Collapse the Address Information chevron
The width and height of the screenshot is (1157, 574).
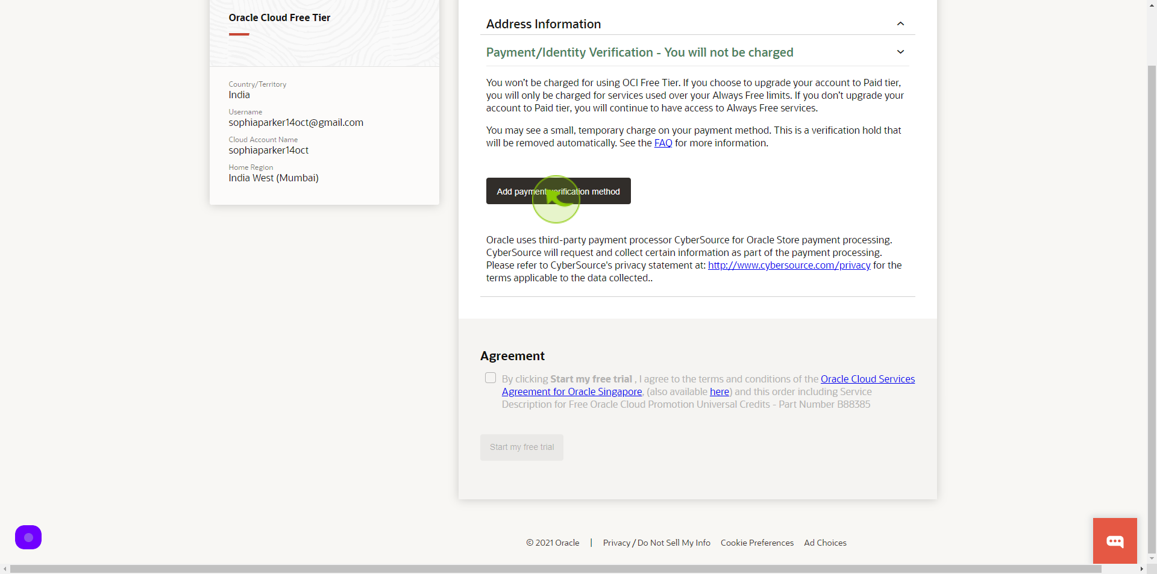(x=900, y=24)
